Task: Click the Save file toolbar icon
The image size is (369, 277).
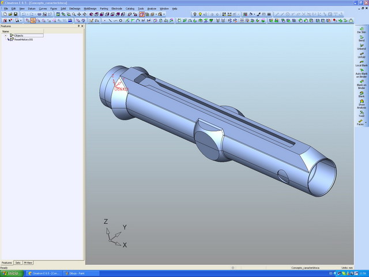Action: click(15, 14)
